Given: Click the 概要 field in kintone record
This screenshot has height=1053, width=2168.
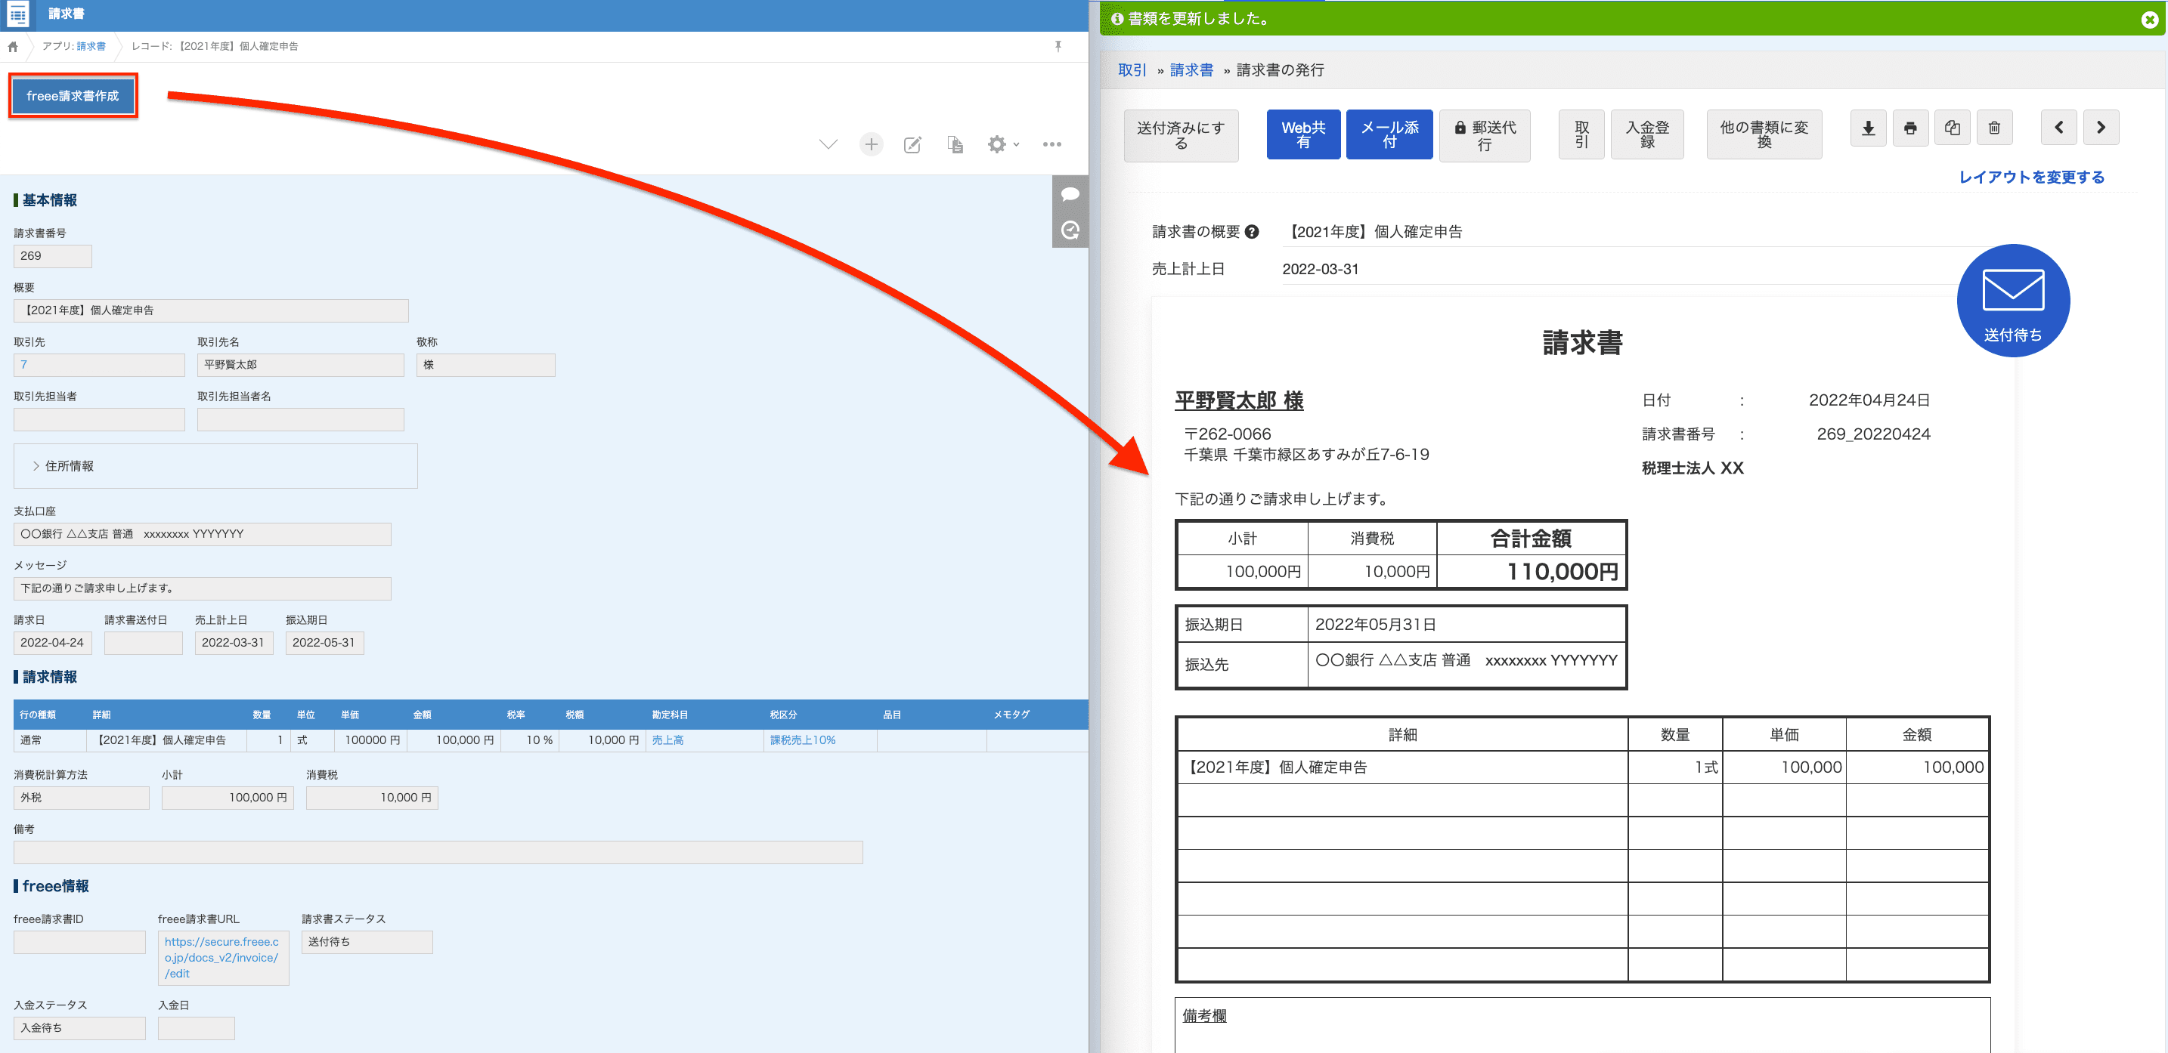Looking at the screenshot, I should pos(210,311).
